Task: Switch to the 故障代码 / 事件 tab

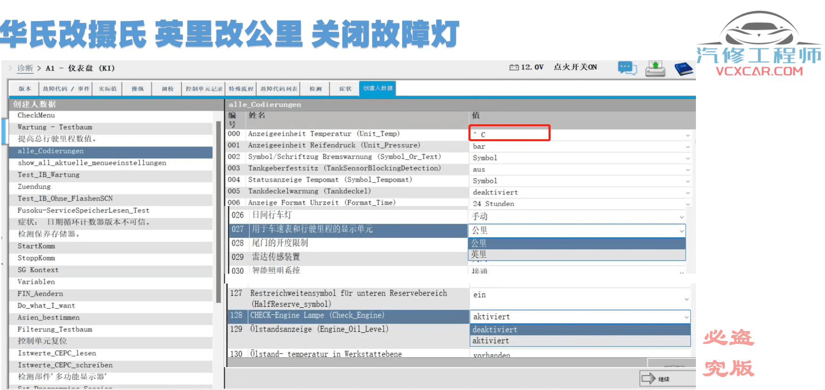Action: tap(66, 89)
